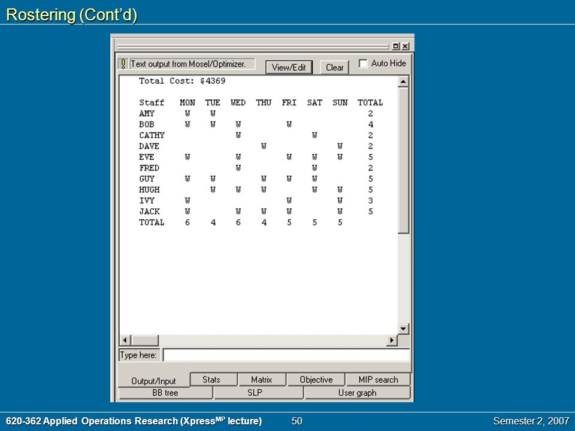
Task: Click the yellow exclamation info icon
Action: point(123,64)
